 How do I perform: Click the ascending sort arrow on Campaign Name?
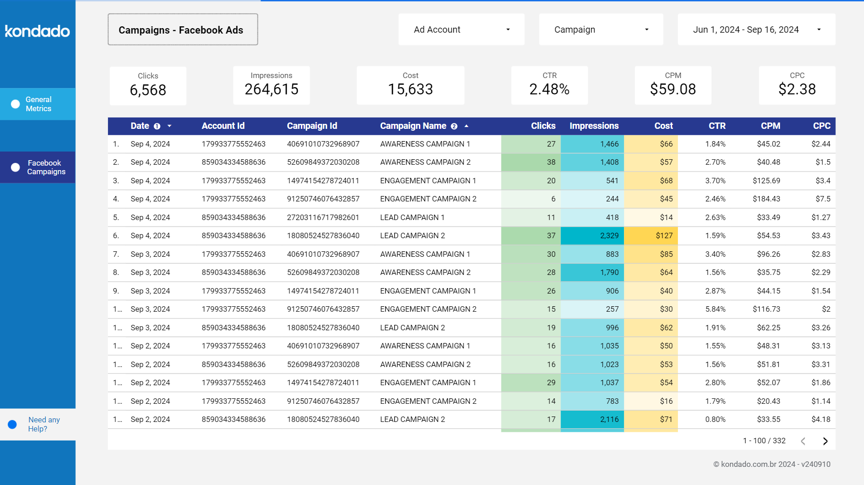click(x=466, y=126)
